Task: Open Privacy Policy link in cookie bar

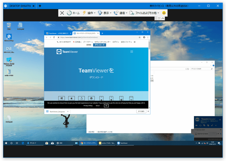Action: (88, 106)
